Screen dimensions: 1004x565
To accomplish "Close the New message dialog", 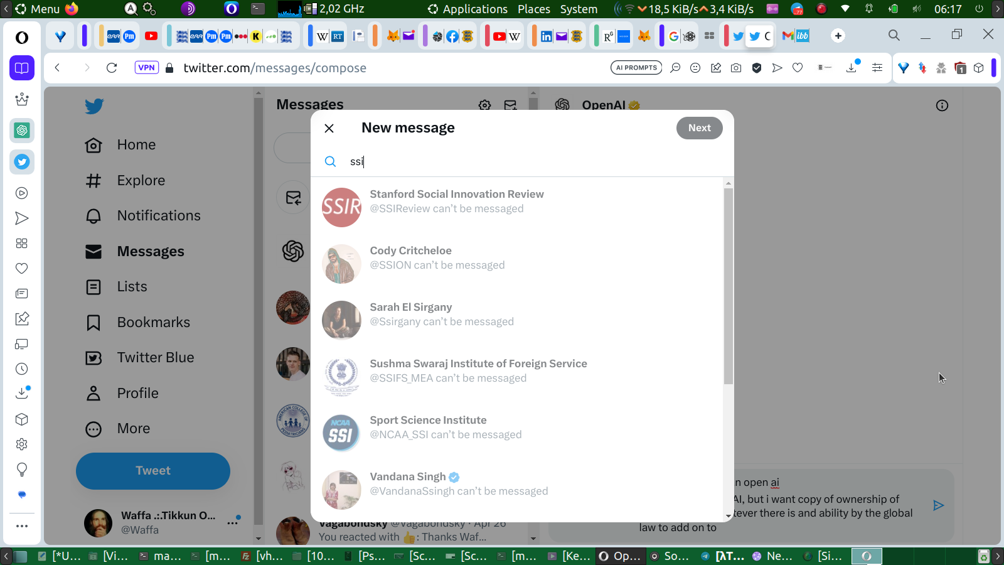I will (x=329, y=128).
